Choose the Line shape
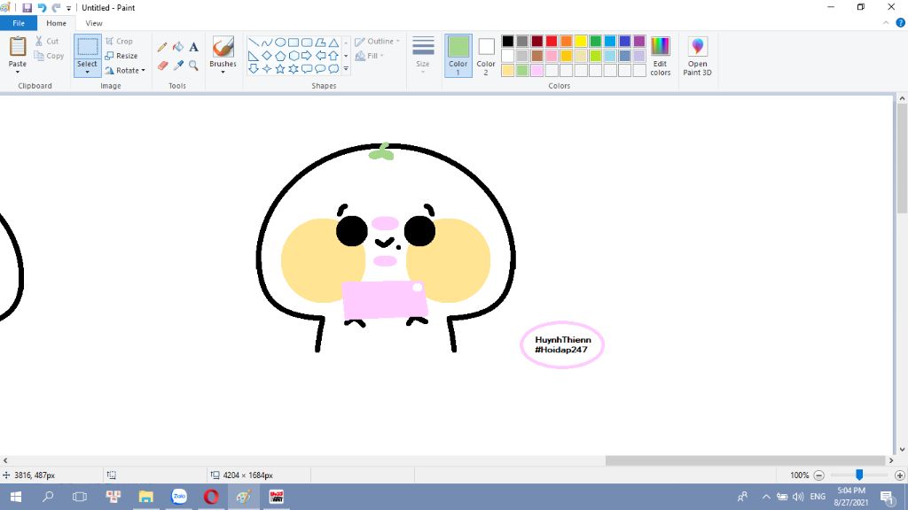 (x=253, y=42)
